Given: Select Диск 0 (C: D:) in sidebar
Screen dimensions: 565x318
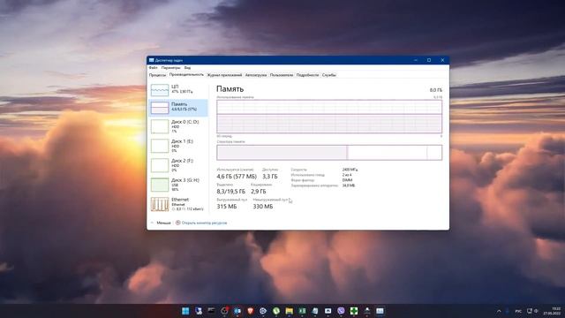Looking at the screenshot, I should [x=178, y=126].
